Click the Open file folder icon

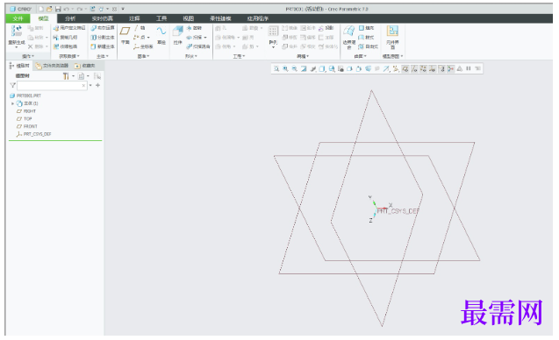click(x=49, y=9)
